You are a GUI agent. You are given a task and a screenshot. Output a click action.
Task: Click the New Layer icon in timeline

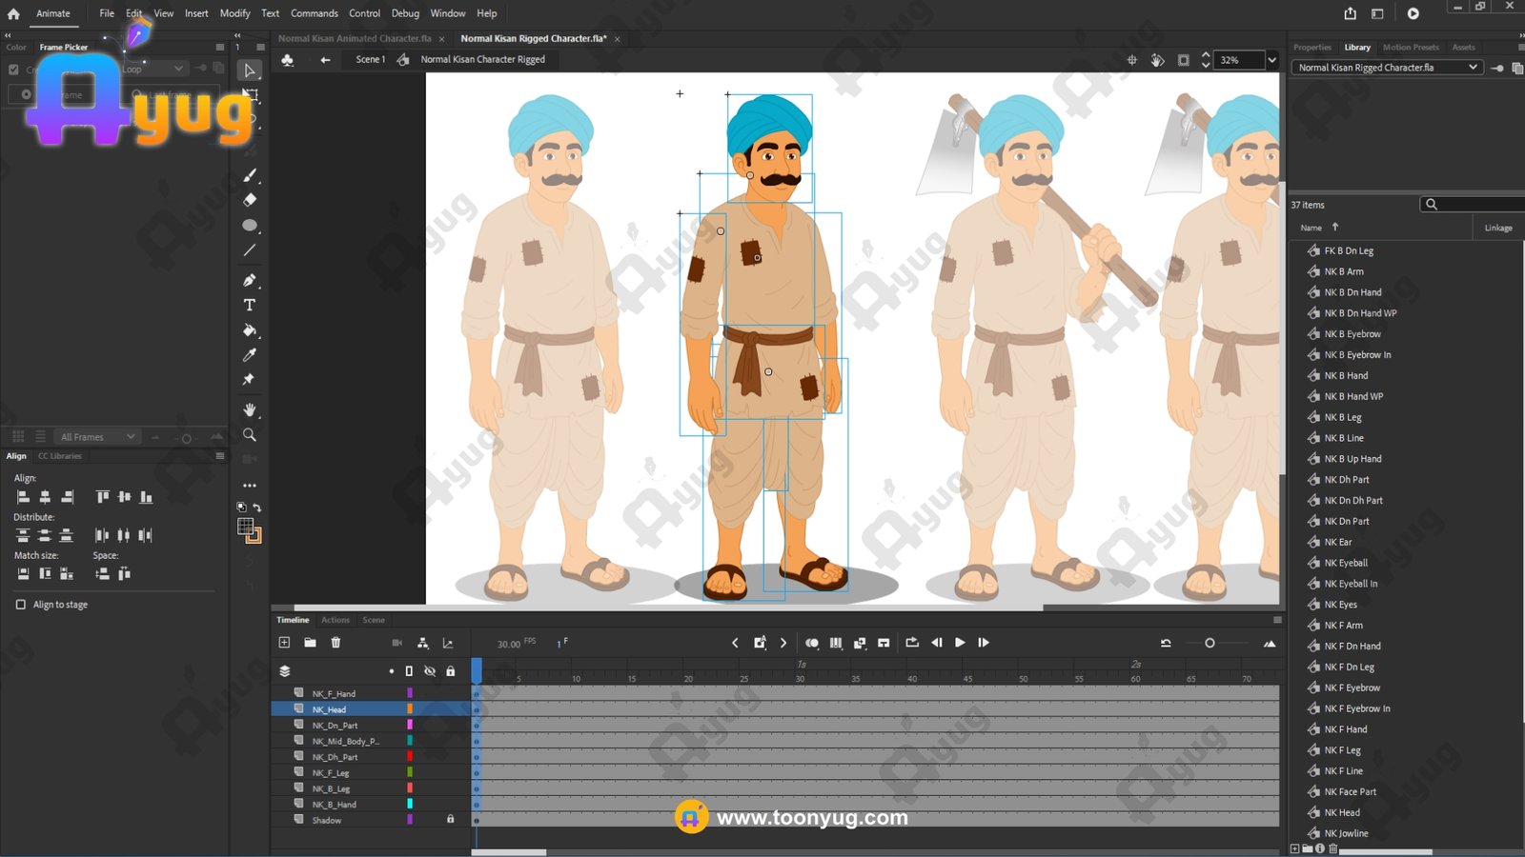[284, 643]
